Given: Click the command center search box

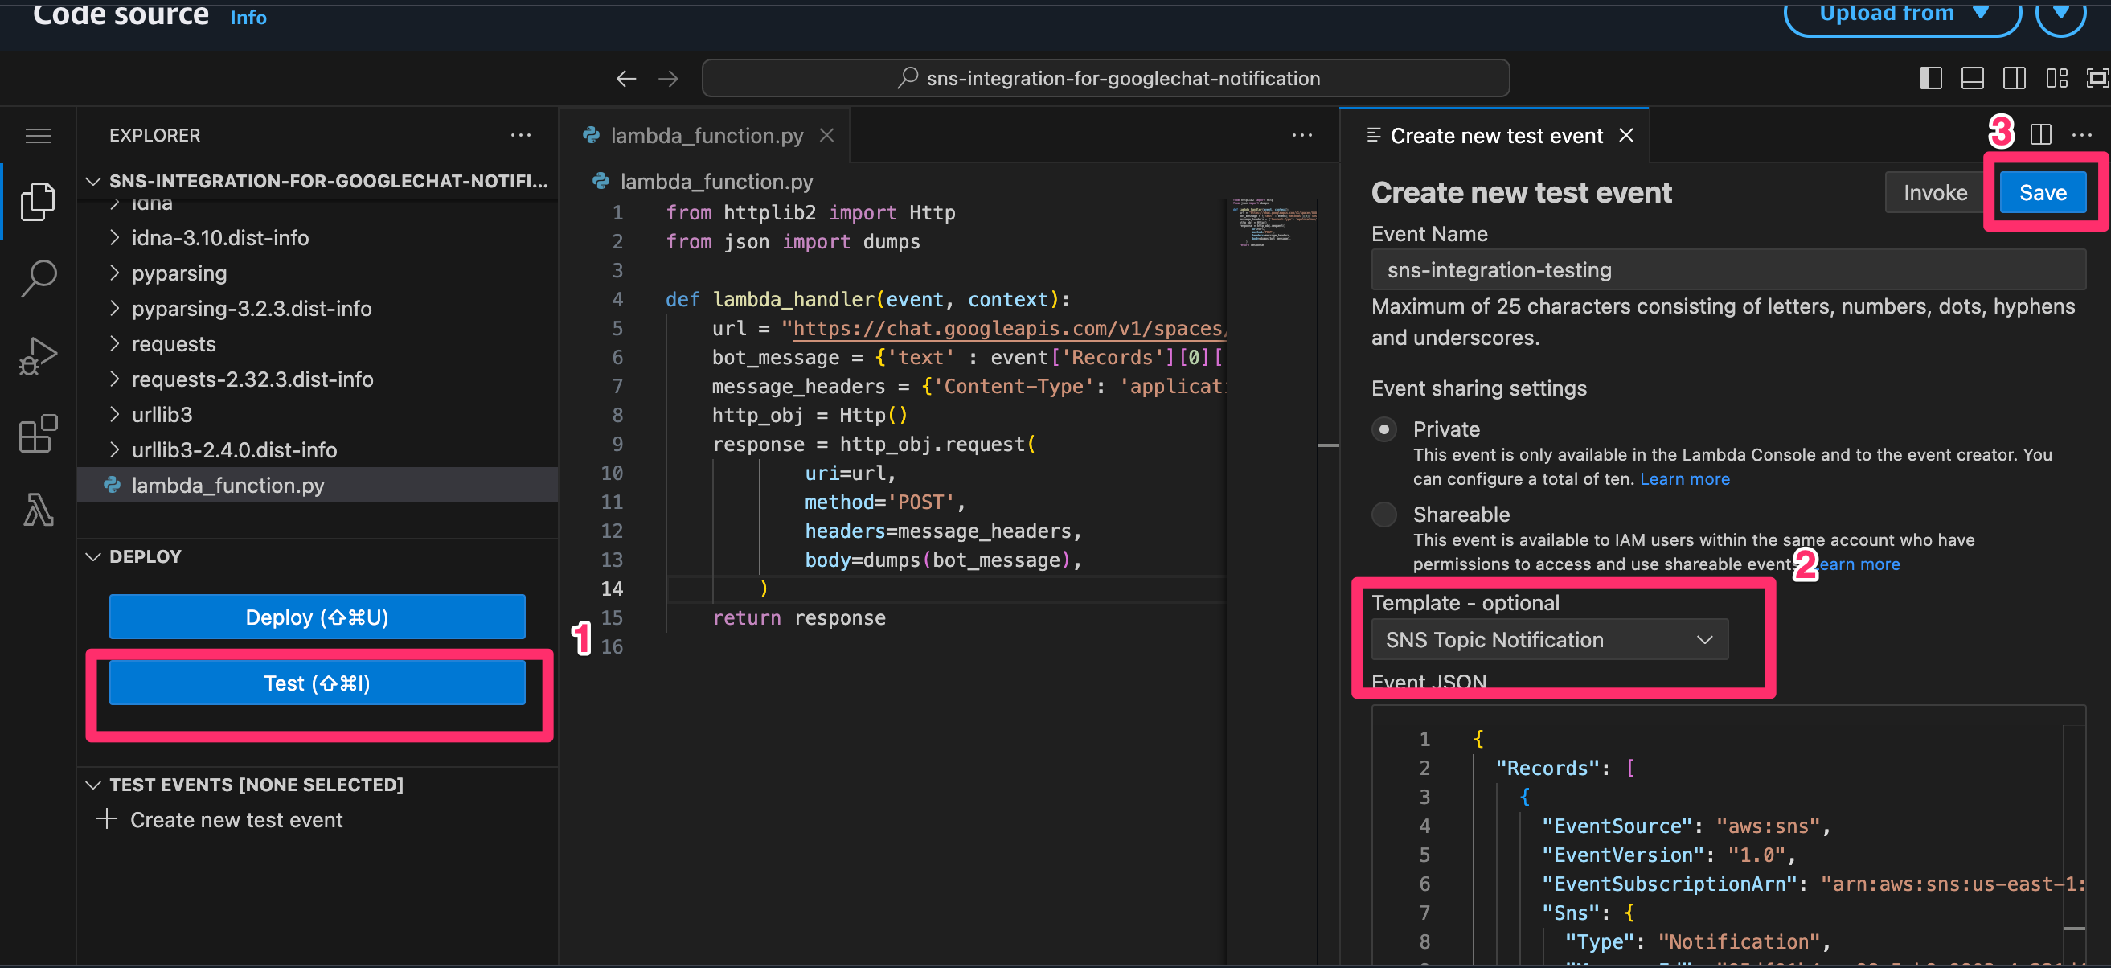Looking at the screenshot, I should (x=1105, y=78).
